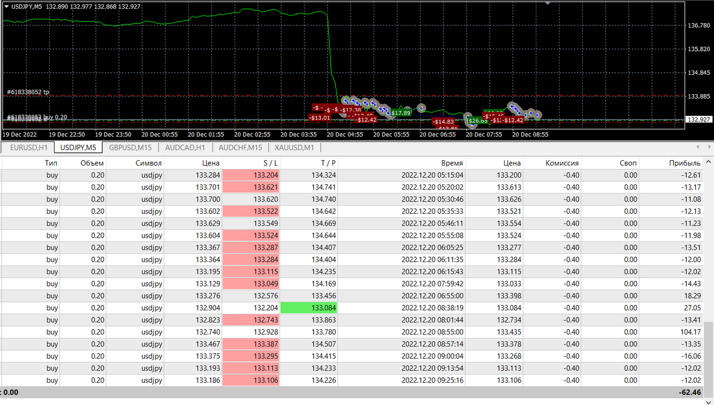The width and height of the screenshot is (714, 405).
Task: Open the AUDCAD,H1 chart tab
Action: point(185,147)
